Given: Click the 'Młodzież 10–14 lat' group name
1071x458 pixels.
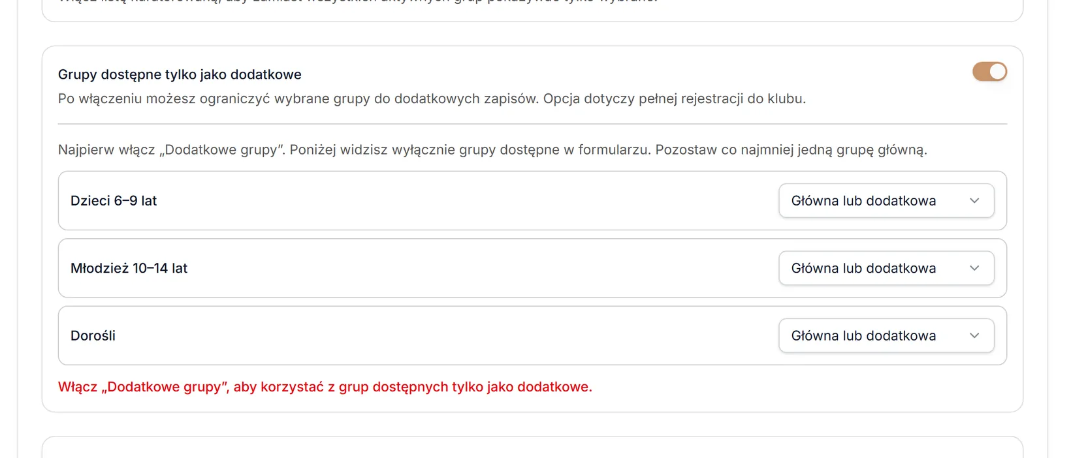Looking at the screenshot, I should click(129, 268).
